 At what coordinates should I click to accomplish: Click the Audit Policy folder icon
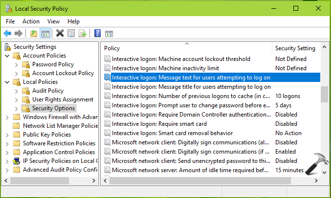coord(26,91)
